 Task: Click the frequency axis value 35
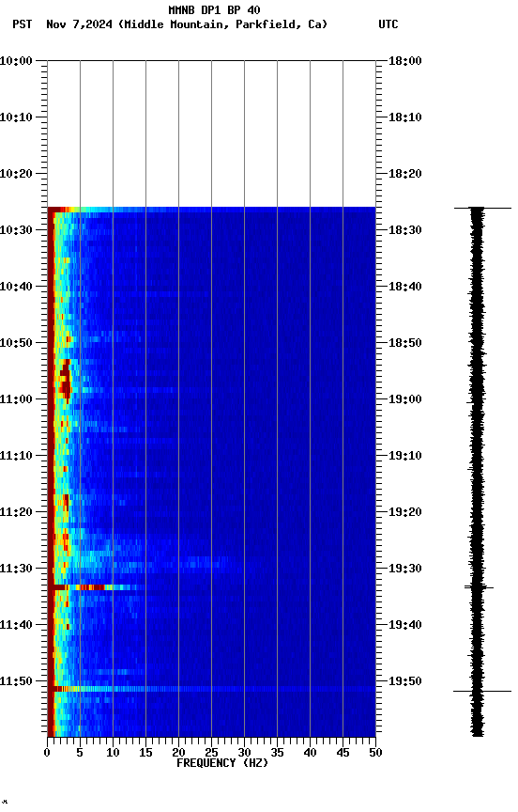pos(277,753)
